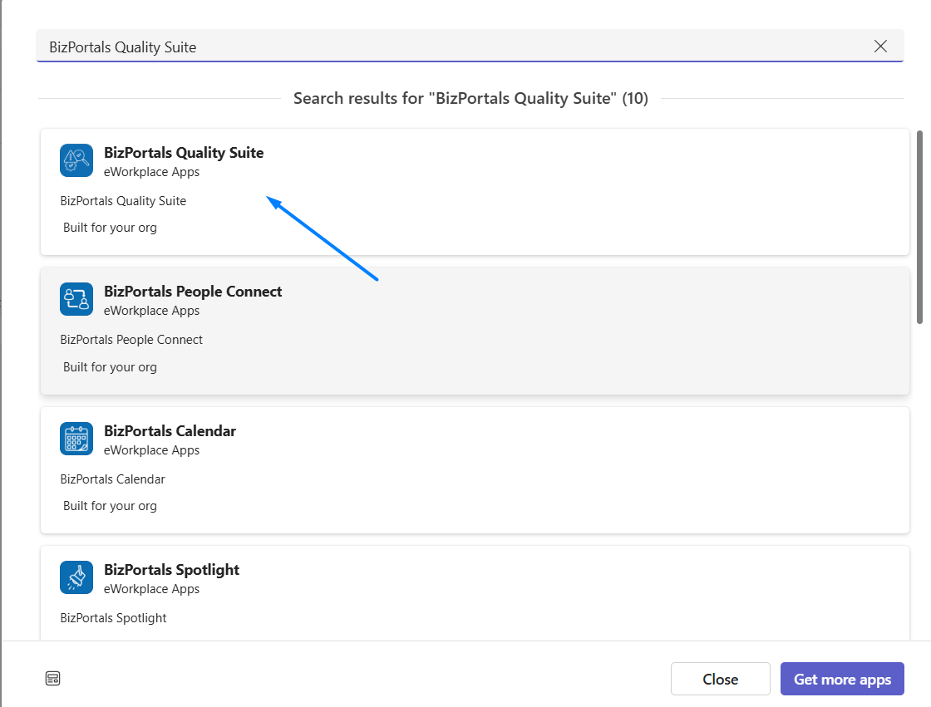
Task: Click the manage apps icon at bottom left
Action: click(x=53, y=679)
